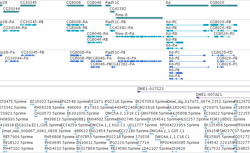Select the Rme-8-RA transcript

140,37
